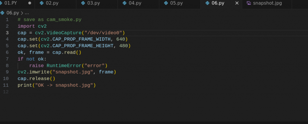Switch to the 04.py tab
The image size is (308, 124).
(138, 3)
